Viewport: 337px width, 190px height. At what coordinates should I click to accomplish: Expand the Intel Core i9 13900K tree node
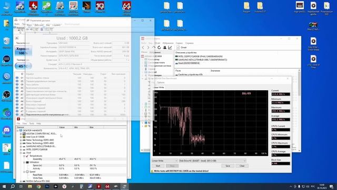pyautogui.click(x=21, y=137)
